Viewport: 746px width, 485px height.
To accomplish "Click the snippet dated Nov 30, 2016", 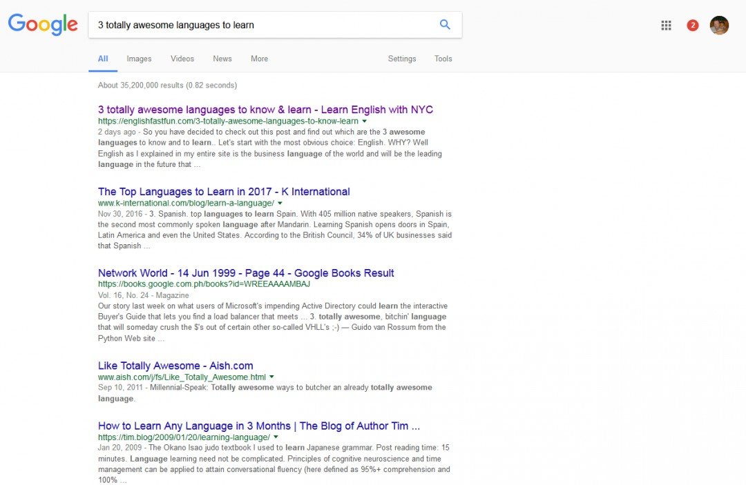I will [x=275, y=230].
